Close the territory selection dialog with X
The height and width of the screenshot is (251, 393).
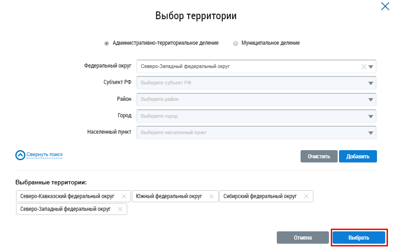(x=385, y=6)
